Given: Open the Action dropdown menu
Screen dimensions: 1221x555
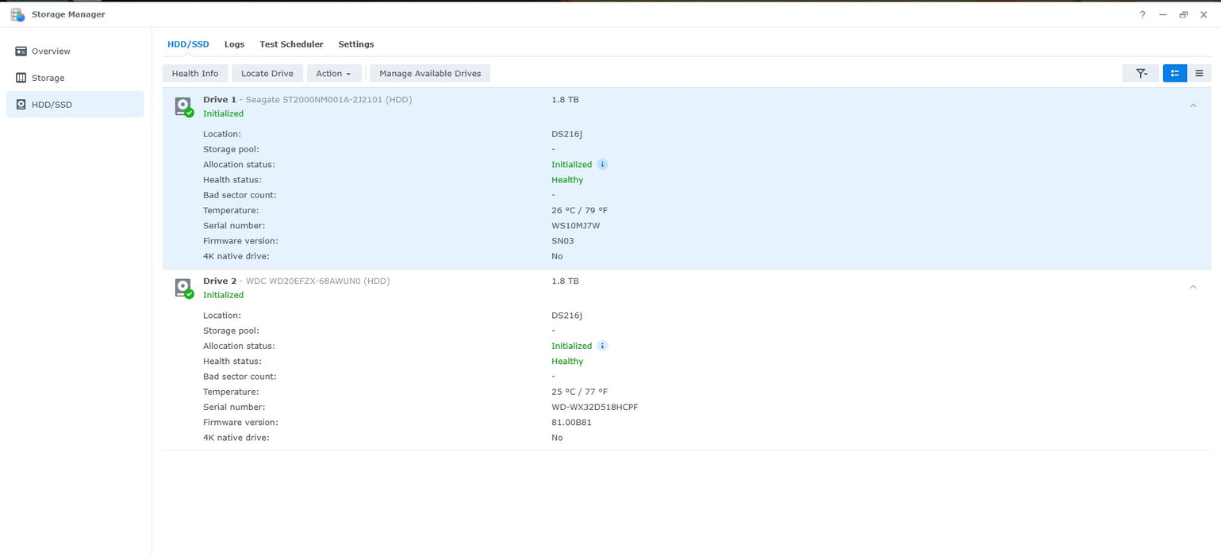Looking at the screenshot, I should [x=333, y=73].
